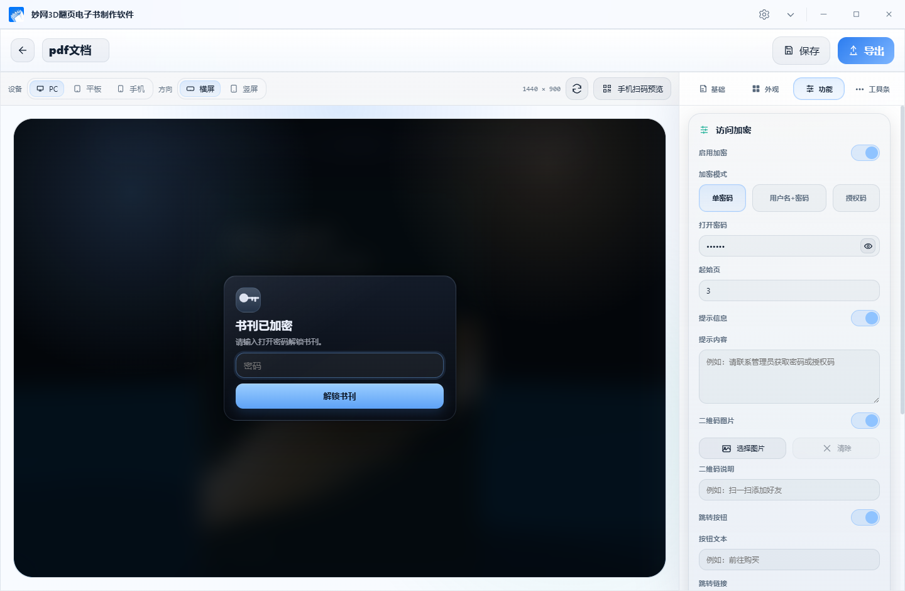This screenshot has height=591, width=905.
Task: Toggle the 启用加密 switch
Action: point(865,153)
